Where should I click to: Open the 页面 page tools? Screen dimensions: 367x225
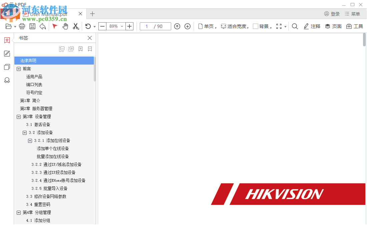(333, 26)
